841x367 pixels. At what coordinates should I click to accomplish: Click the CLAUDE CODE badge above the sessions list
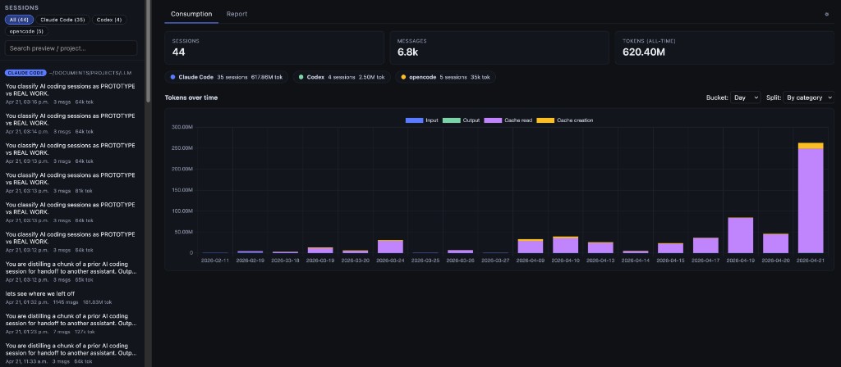coord(25,72)
